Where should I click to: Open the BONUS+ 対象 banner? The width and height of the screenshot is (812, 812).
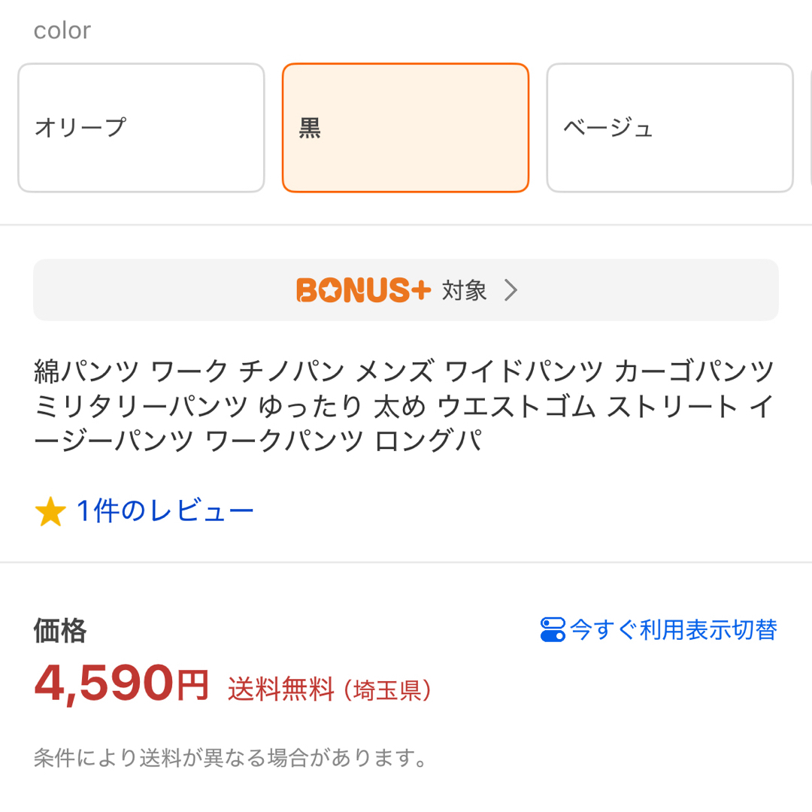406,290
